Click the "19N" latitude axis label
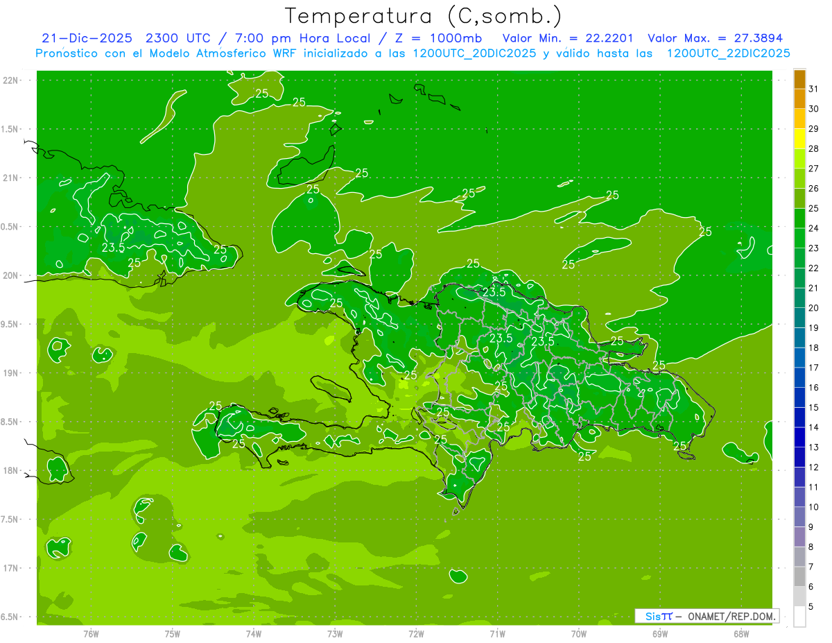The height and width of the screenshot is (643, 832). click(10, 373)
